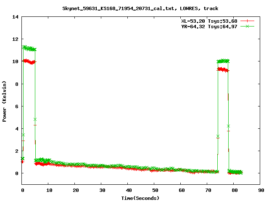Select the XL-53.20 Tsys:53.68 legend label
The height and width of the screenshot is (202, 269).
coord(209,21)
